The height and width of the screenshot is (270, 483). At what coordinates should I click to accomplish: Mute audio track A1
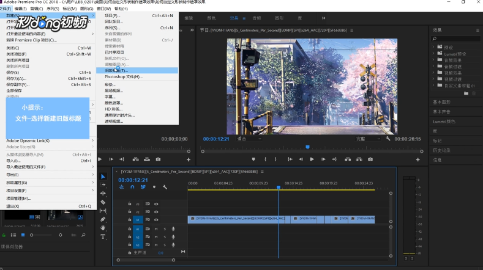(156, 229)
